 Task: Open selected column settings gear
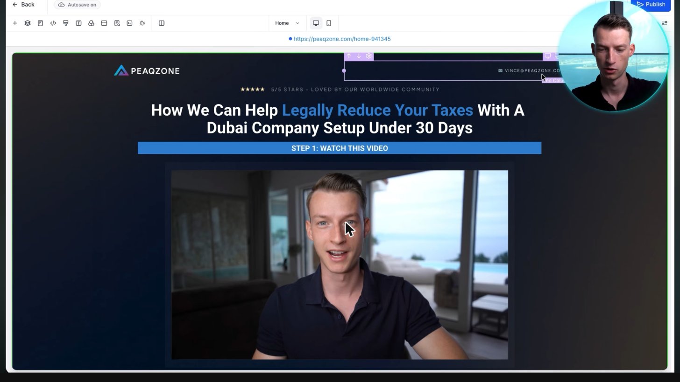tap(369, 56)
